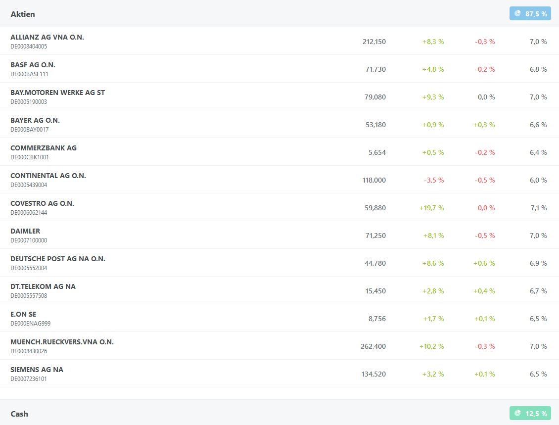
Task: Click the DAIMLER stock name
Action: (25, 231)
